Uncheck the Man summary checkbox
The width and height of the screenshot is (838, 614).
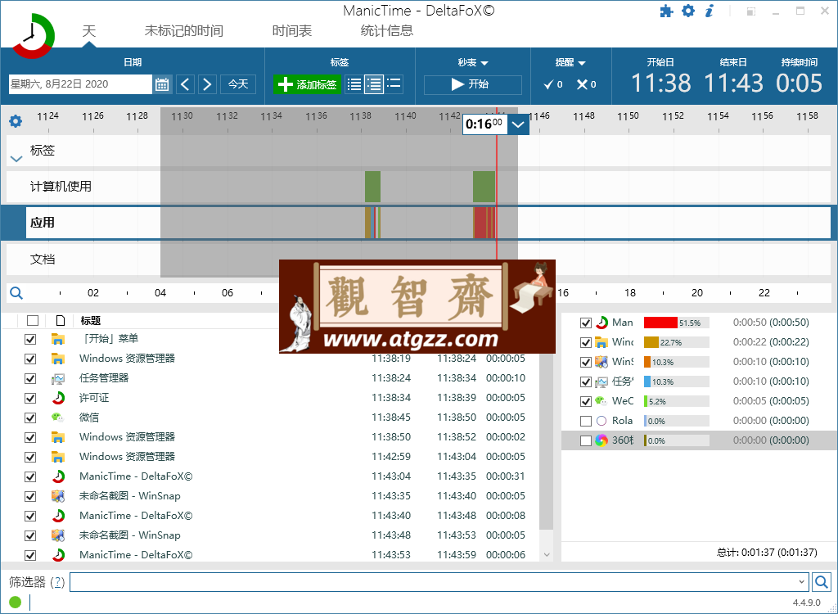pos(586,323)
